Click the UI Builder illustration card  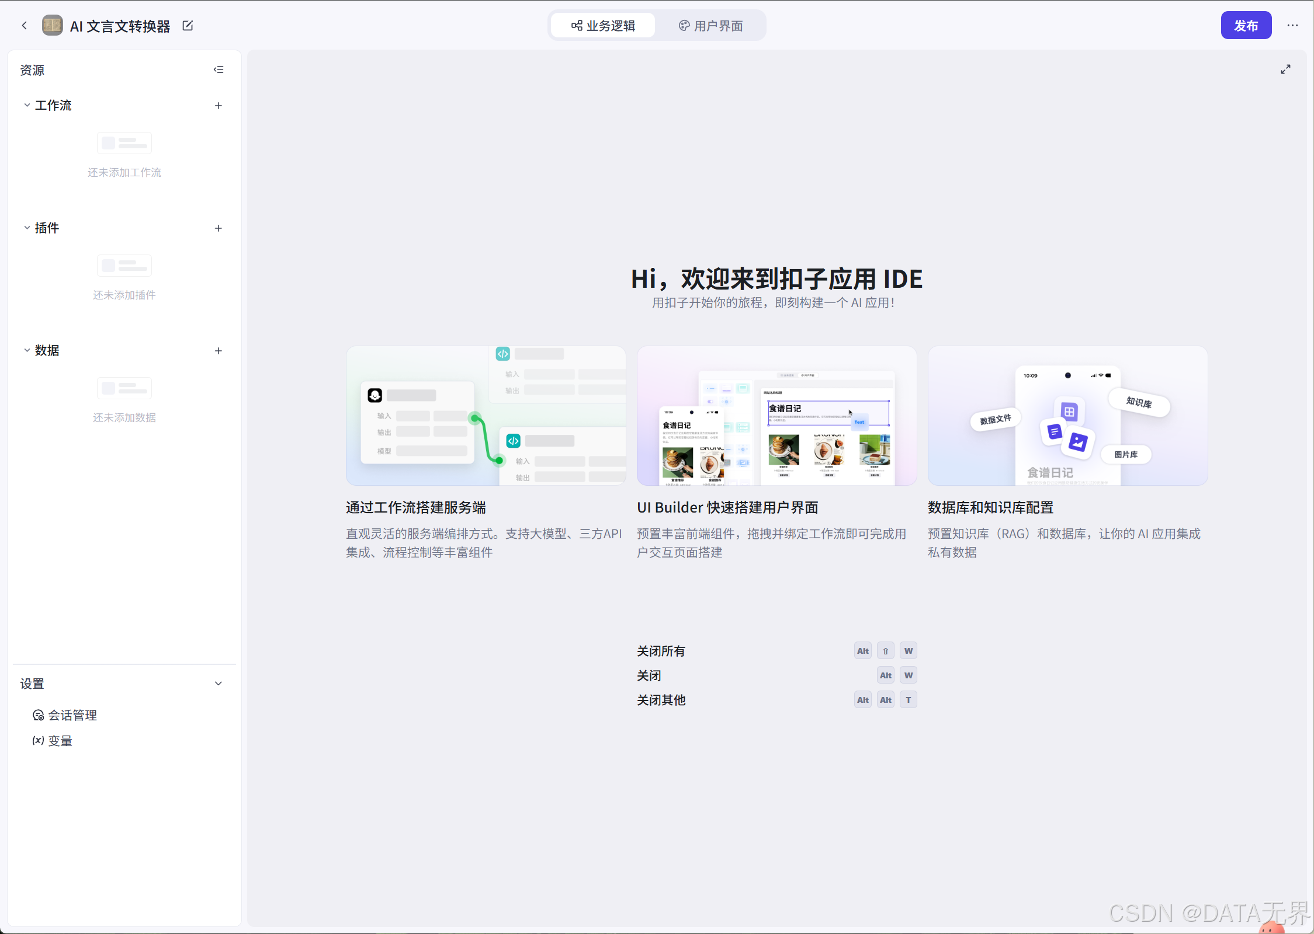click(x=776, y=416)
